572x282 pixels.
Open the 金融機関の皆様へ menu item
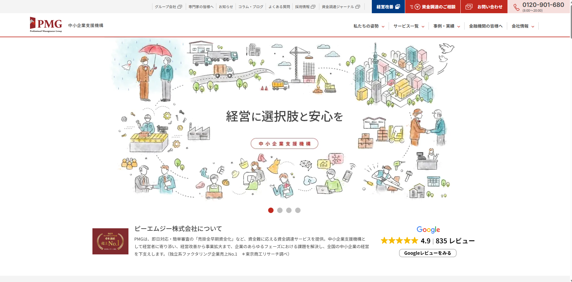click(x=486, y=26)
